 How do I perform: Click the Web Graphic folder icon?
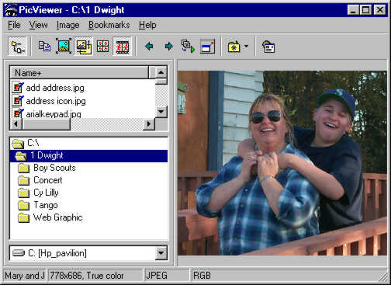pos(24,217)
